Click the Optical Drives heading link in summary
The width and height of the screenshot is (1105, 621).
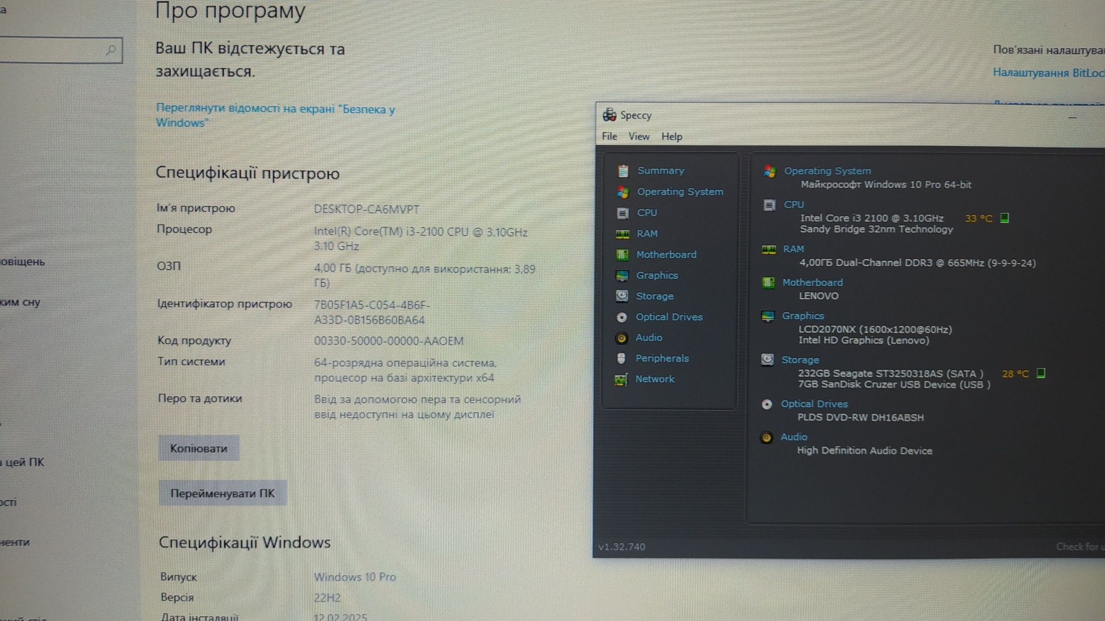tap(814, 404)
